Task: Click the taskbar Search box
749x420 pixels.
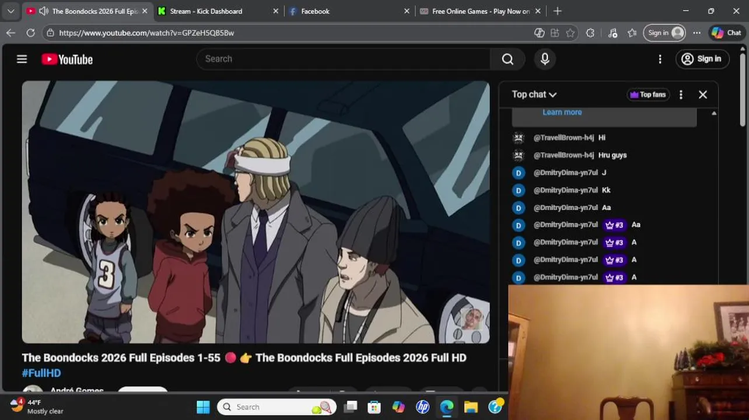Action: [x=278, y=407]
